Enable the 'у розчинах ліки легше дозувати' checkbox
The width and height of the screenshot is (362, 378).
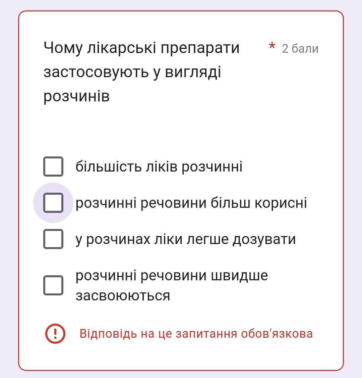[53, 239]
